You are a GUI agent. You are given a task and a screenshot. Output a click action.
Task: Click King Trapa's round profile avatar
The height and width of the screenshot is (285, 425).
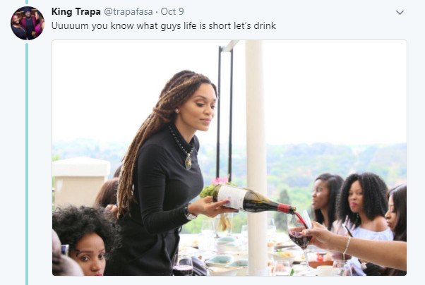[28, 23]
